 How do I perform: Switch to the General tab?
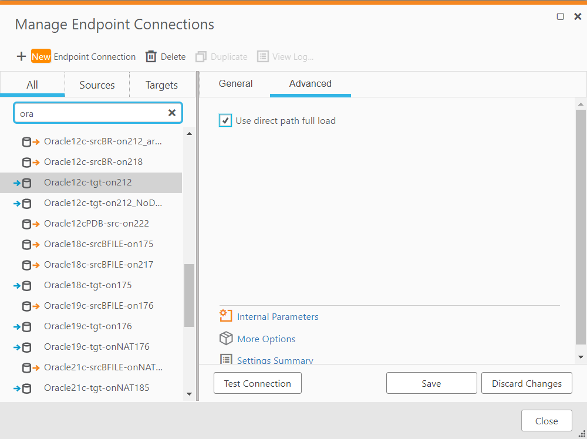(x=235, y=84)
